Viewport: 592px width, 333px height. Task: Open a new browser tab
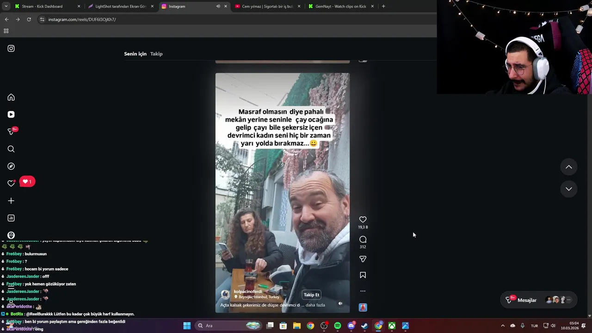pos(383,6)
